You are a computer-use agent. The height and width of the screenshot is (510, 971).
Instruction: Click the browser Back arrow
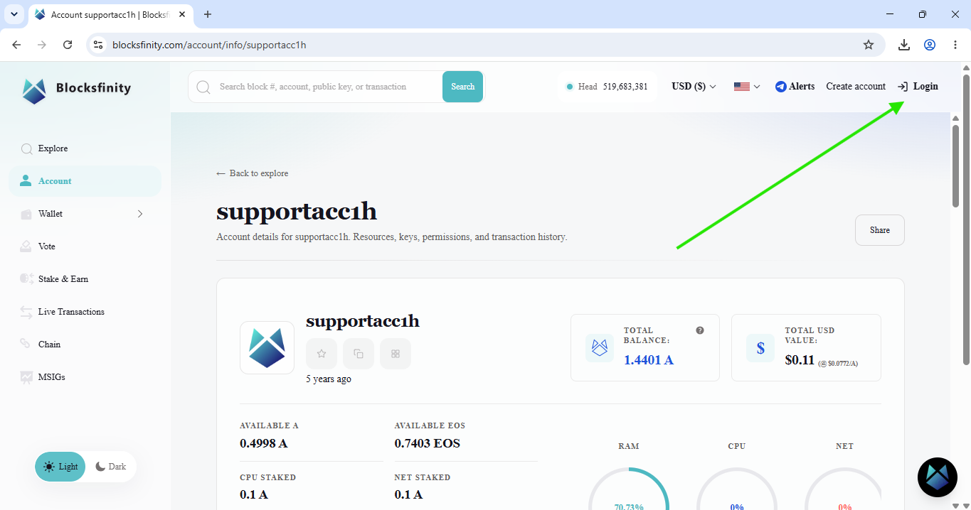tap(17, 45)
